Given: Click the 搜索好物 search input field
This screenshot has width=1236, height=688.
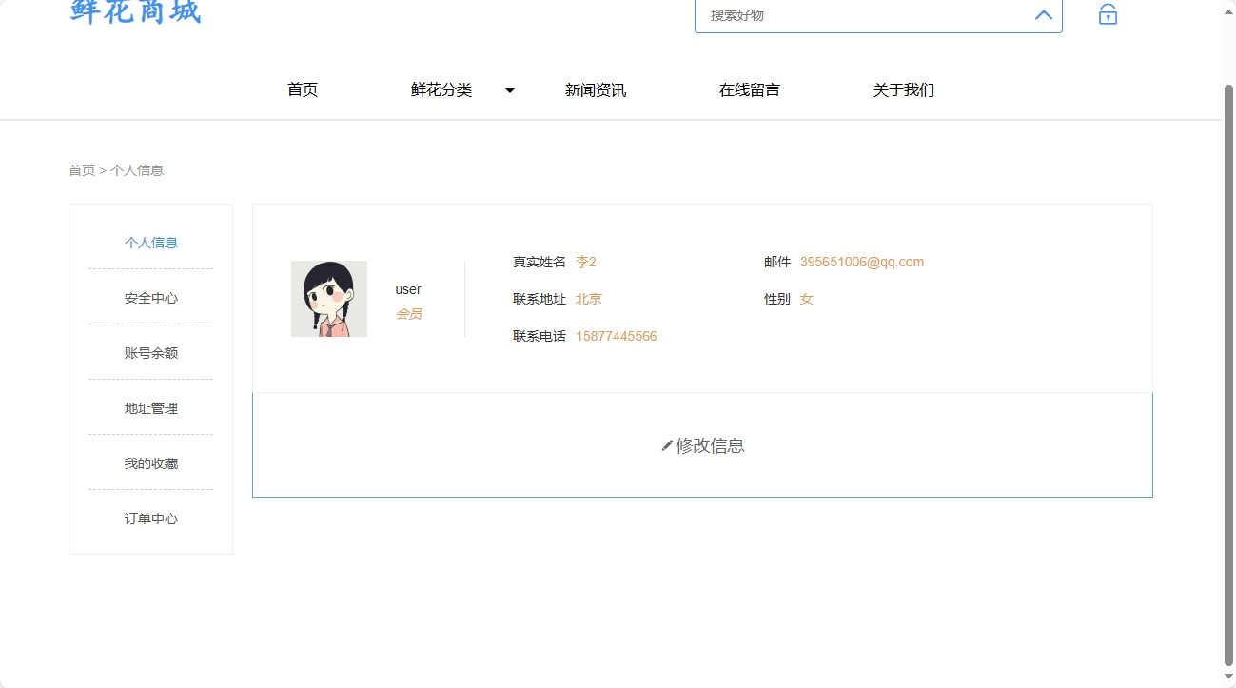Looking at the screenshot, I should tap(856, 15).
